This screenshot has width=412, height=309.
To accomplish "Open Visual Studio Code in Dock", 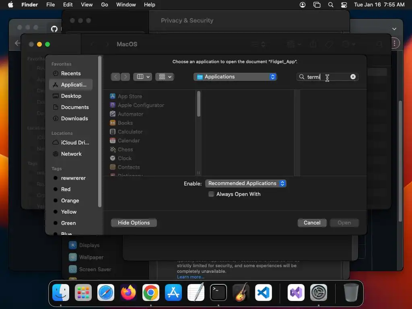I will point(264,293).
